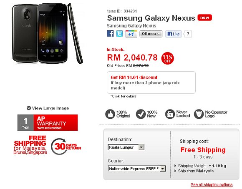Click the 30 Days Return badge
242x189 pixels.
point(66,147)
